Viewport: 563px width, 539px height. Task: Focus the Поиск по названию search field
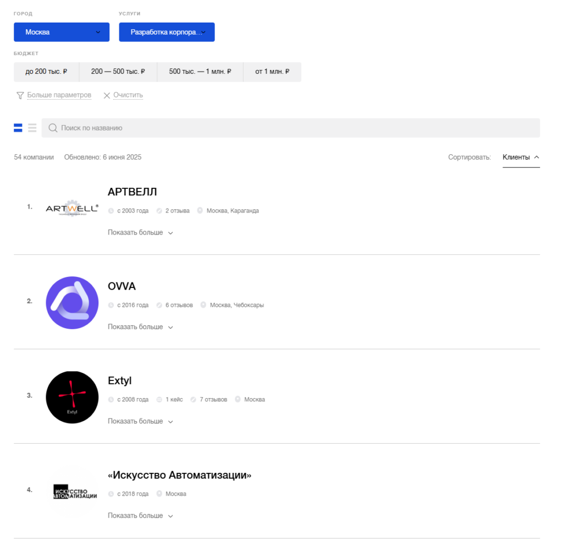tap(290, 128)
